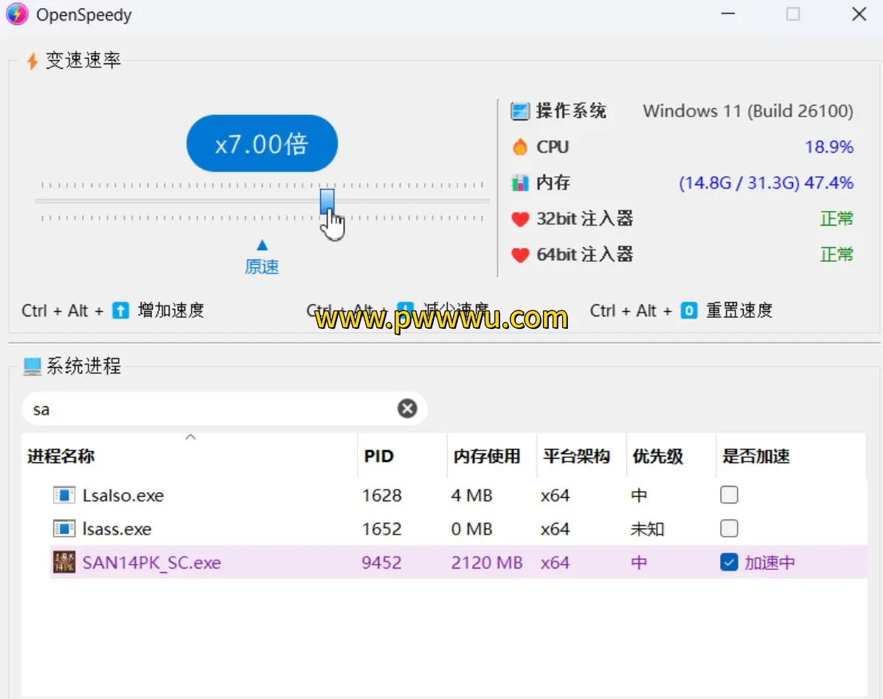Click the 内存 memory usage icon
Screen dimensions: 883x699
point(519,183)
